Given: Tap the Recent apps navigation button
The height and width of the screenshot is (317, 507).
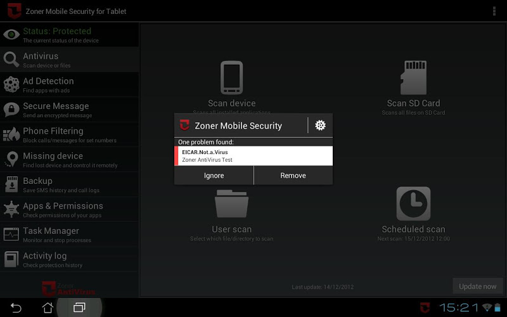Looking at the screenshot, I should [79, 307].
